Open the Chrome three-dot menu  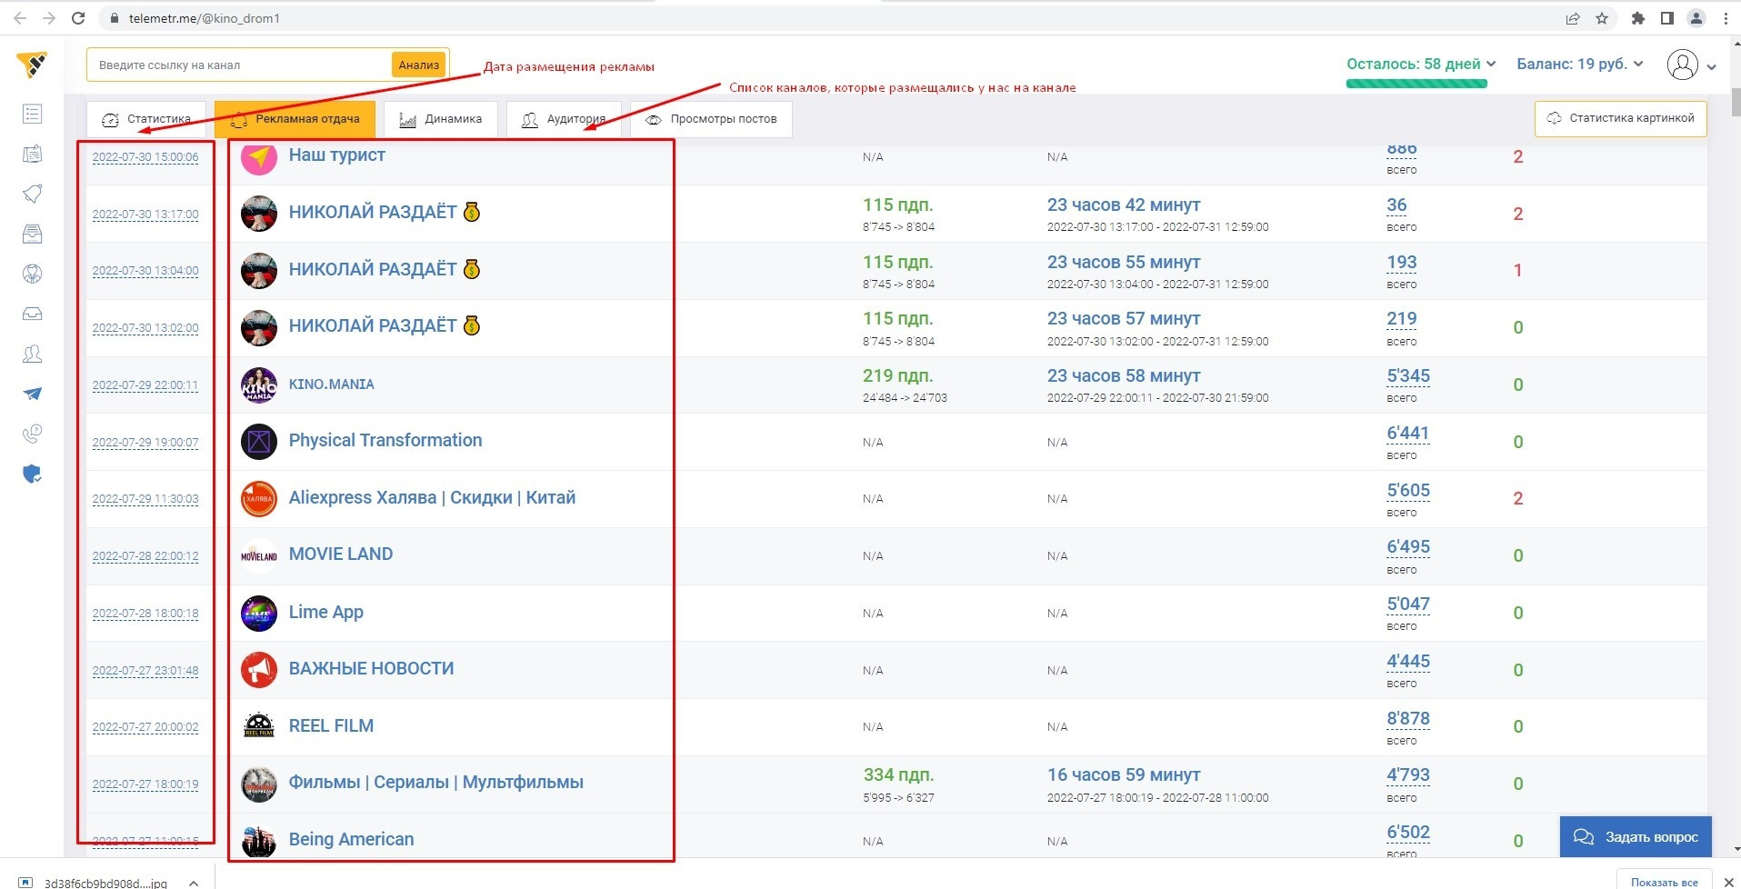click(x=1726, y=18)
